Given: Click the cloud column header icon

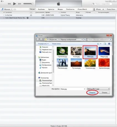Looking at the screenshot, I should [x=31, y=12].
